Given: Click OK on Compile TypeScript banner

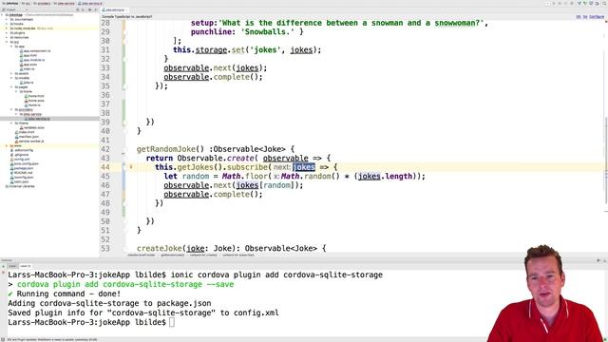Looking at the screenshot, I should (579, 17).
